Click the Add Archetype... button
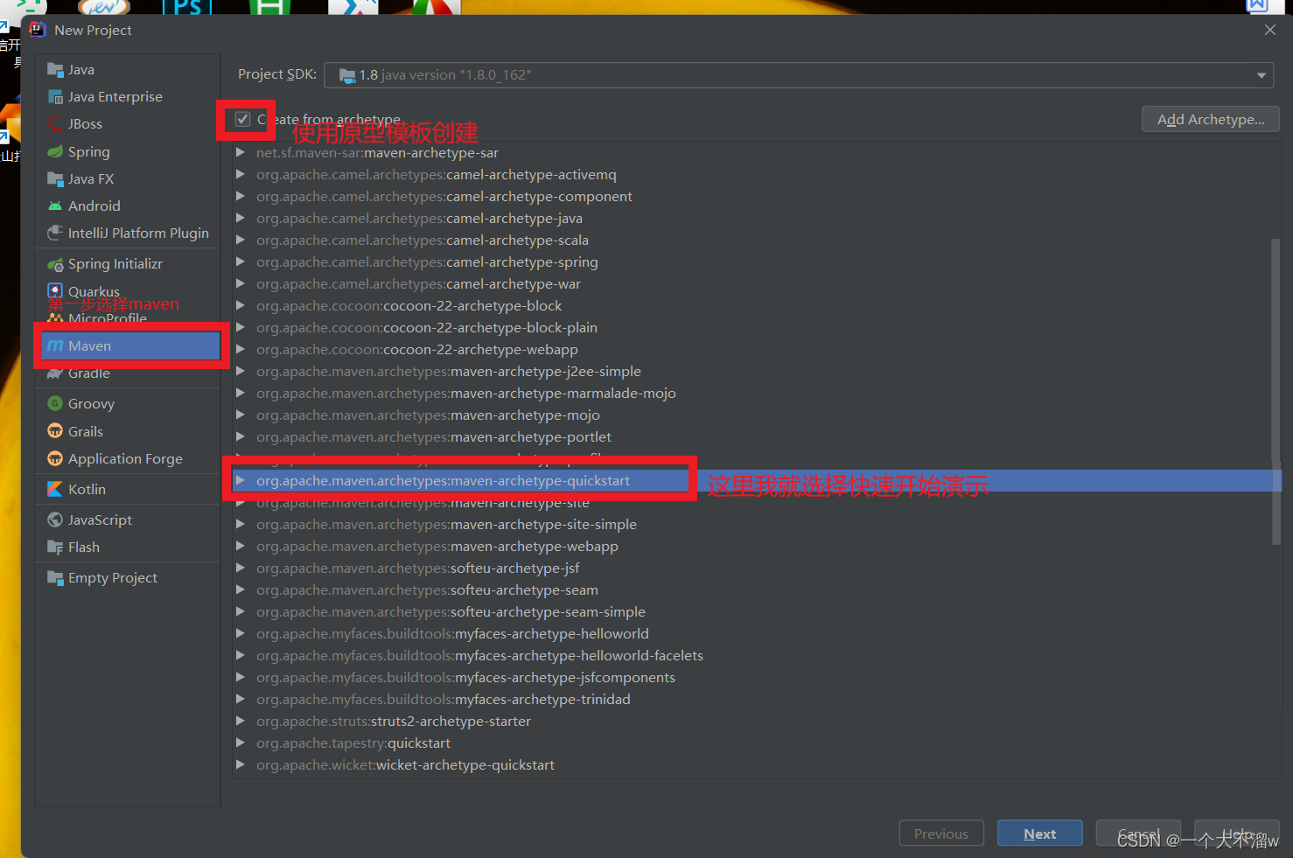The width and height of the screenshot is (1293, 858). coord(1211,119)
